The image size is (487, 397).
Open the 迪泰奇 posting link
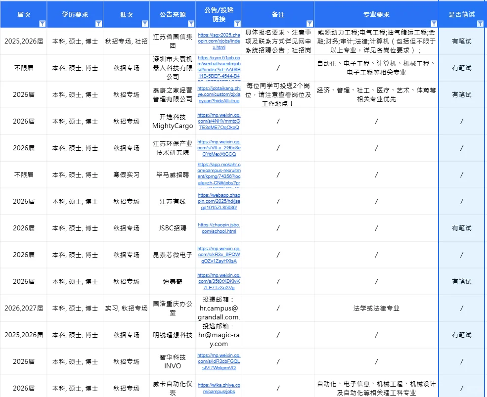pyautogui.click(x=218, y=281)
